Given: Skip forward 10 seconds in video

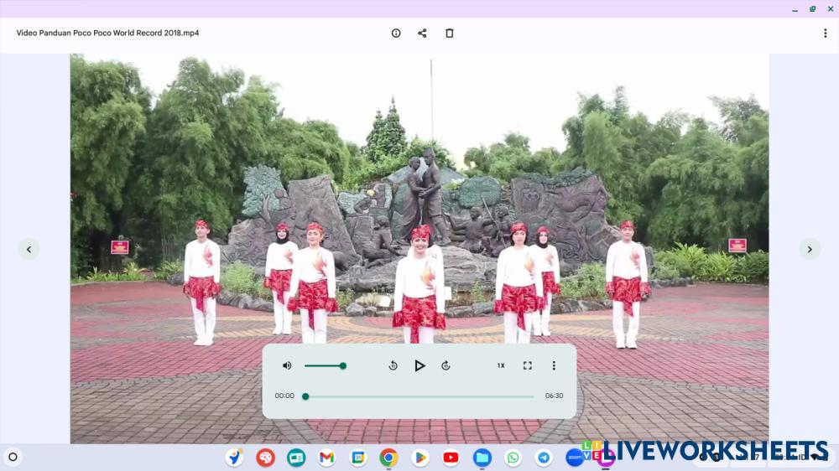Looking at the screenshot, I should (x=446, y=365).
